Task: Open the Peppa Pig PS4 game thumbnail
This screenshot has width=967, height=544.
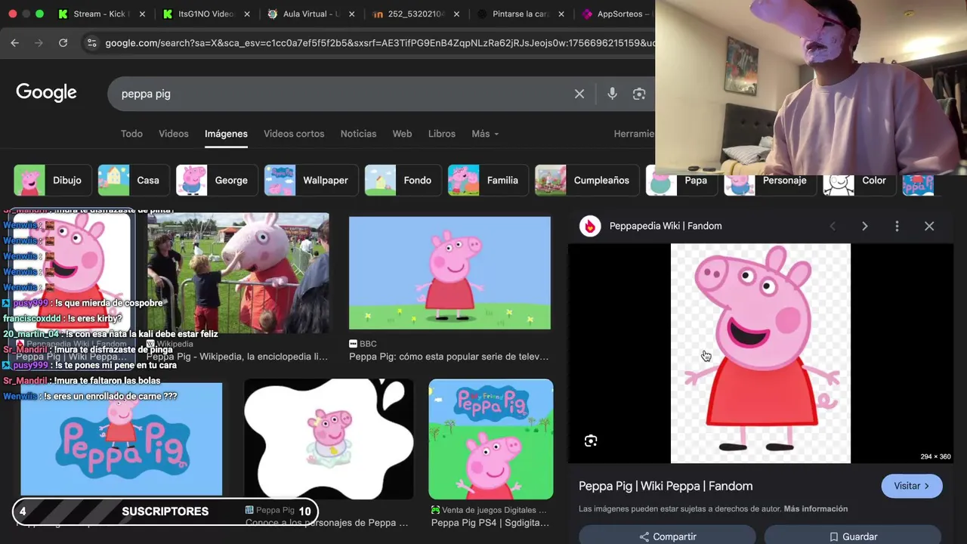Action: point(491,439)
